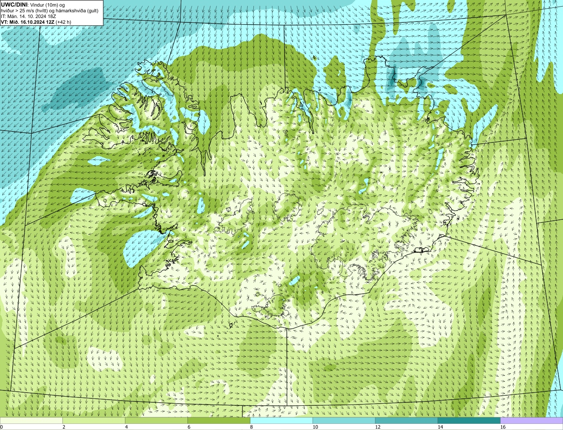The image size is (563, 430).
Task: Click the scale label '8'
Action: click(252, 427)
